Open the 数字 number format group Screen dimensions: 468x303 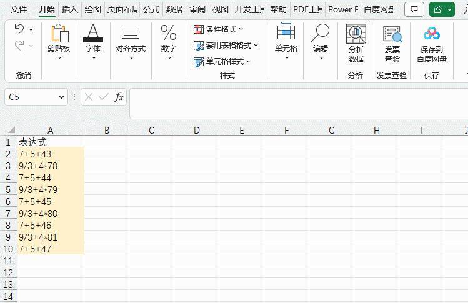(169, 42)
